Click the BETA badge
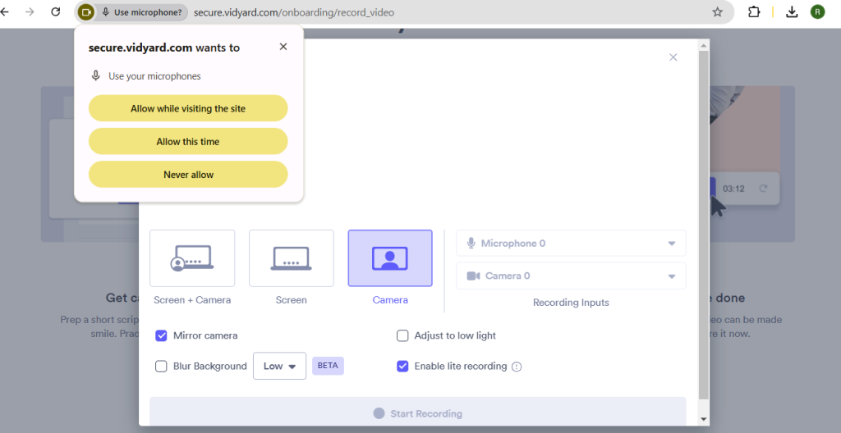Image resolution: width=841 pixels, height=433 pixels. coord(328,366)
